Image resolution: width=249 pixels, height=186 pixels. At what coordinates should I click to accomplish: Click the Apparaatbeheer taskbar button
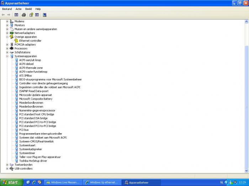141,182
